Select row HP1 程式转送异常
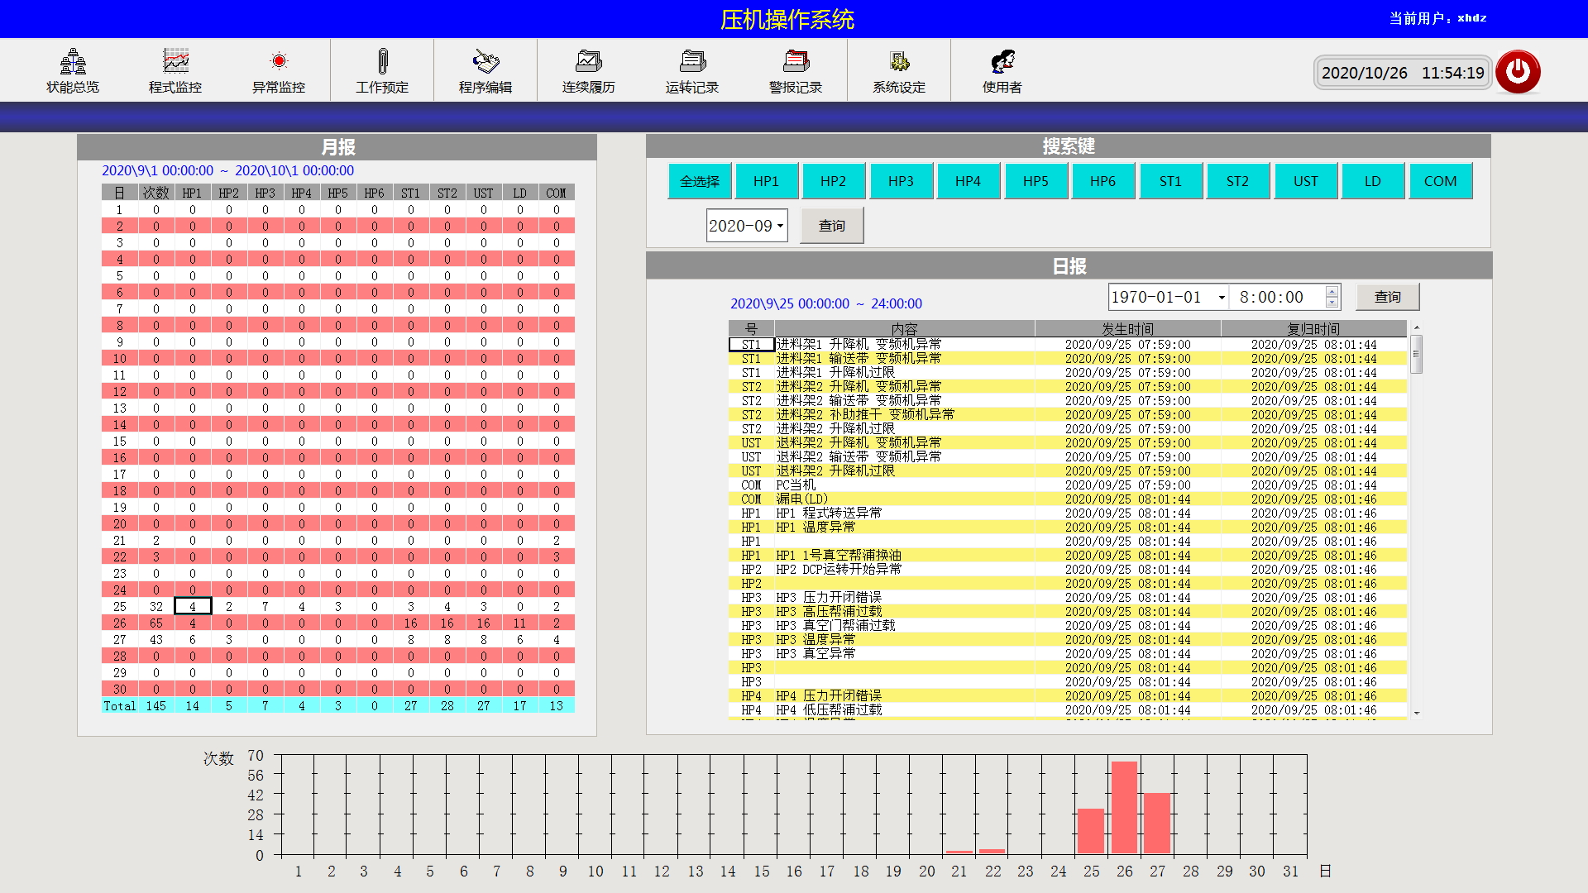 [x=1068, y=513]
